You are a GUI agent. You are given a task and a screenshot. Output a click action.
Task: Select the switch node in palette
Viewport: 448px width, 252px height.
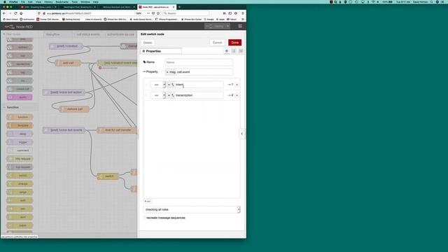point(20,176)
